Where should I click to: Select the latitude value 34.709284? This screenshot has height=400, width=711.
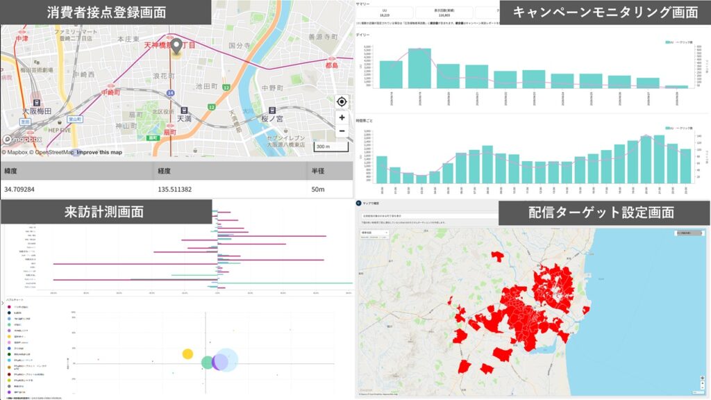19,189
